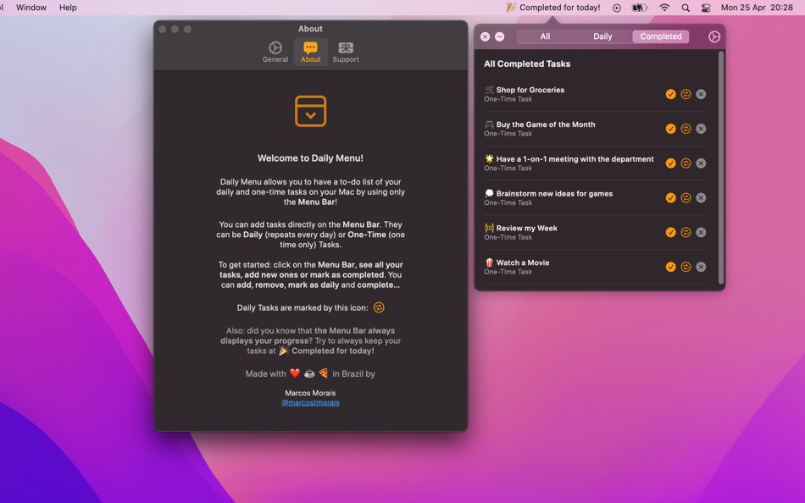Remove Buy the Game of the Month task
Viewport: 805px width, 503px height.
coord(701,129)
